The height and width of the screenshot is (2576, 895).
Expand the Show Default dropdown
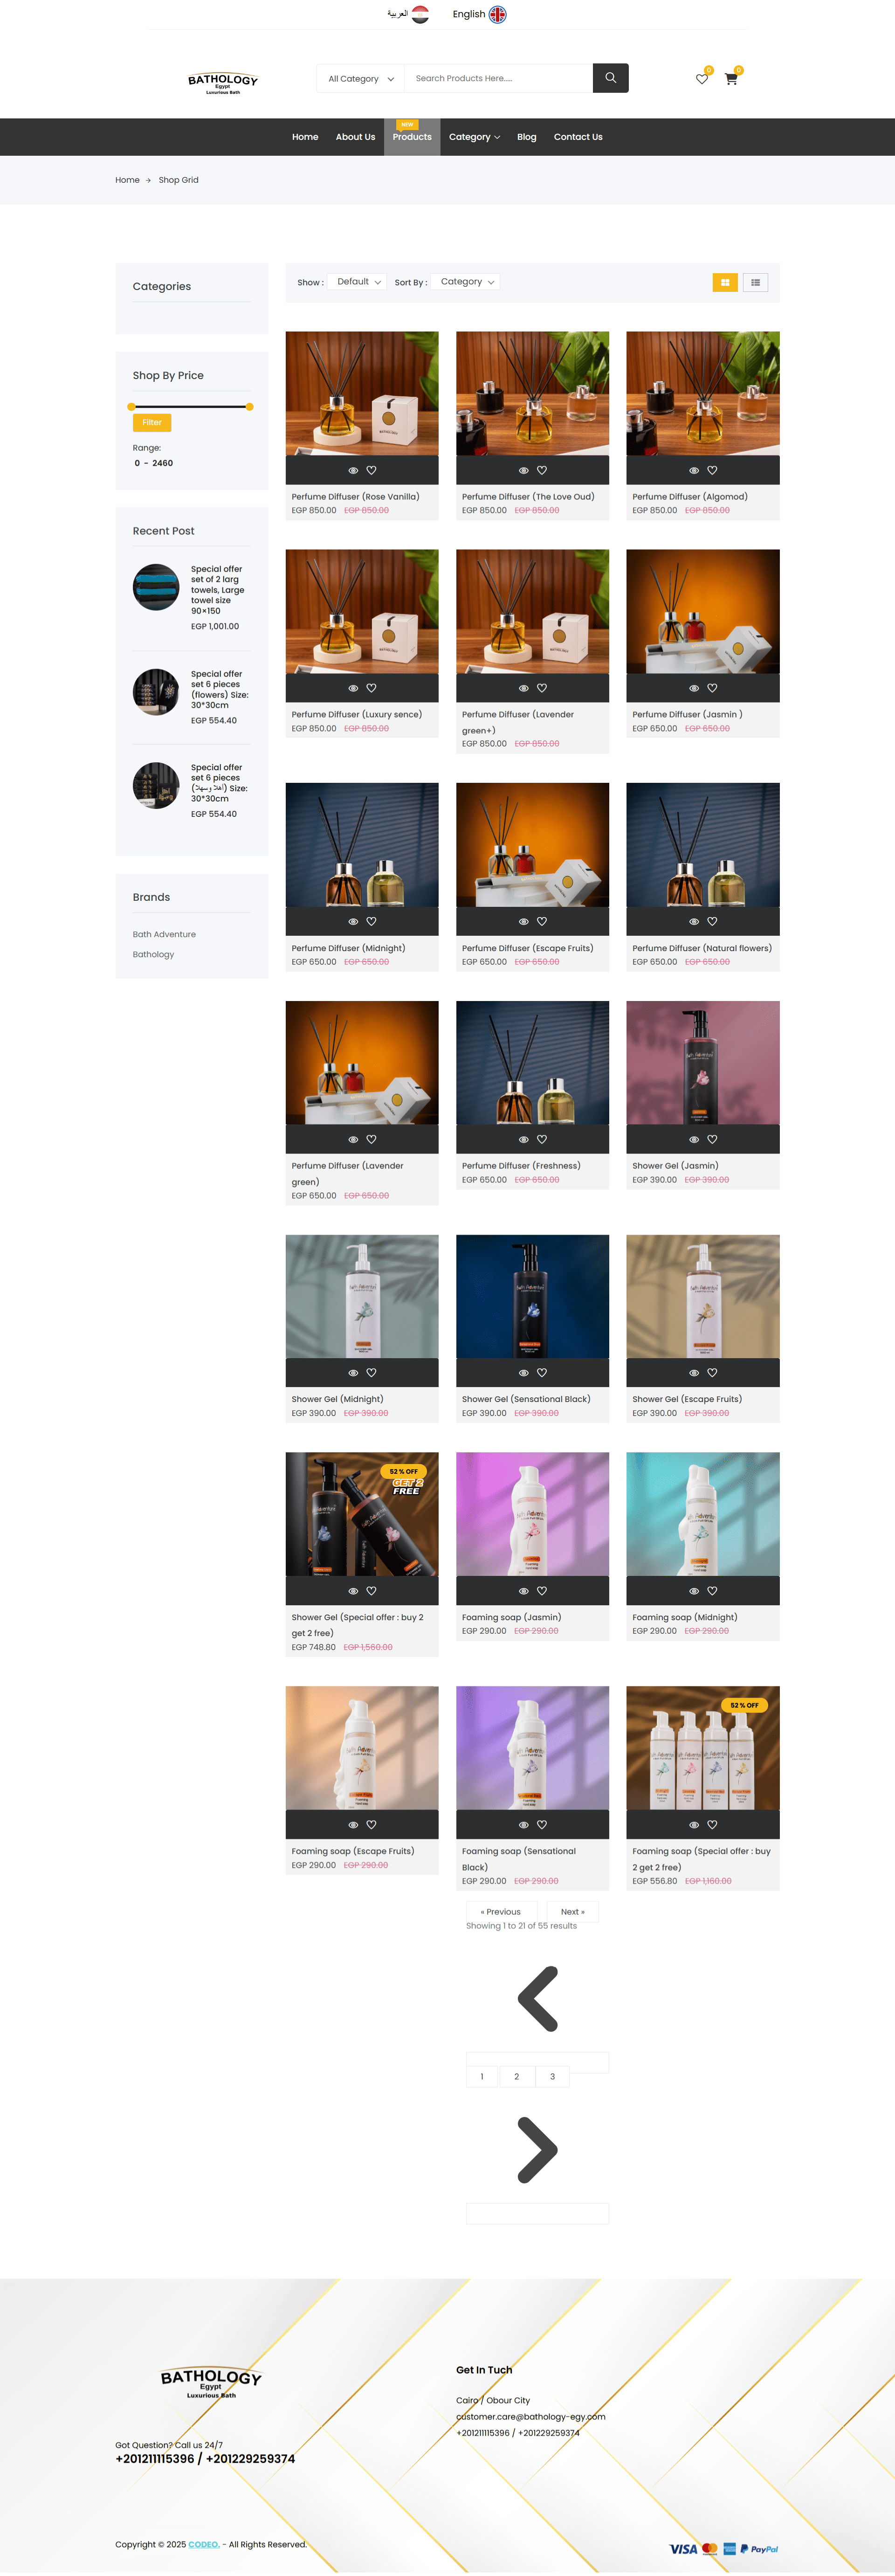358,282
